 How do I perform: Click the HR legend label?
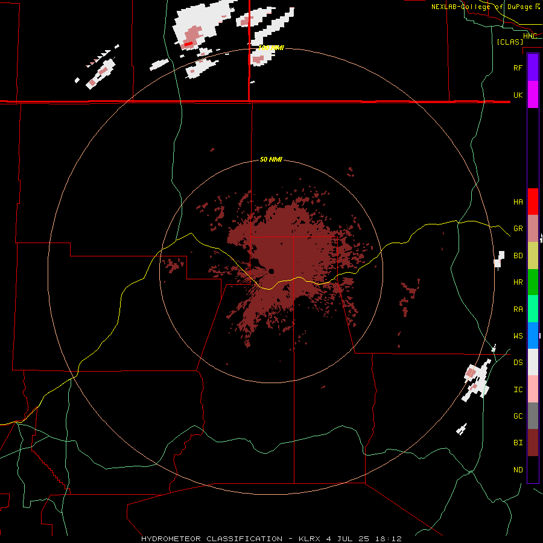pos(518,282)
